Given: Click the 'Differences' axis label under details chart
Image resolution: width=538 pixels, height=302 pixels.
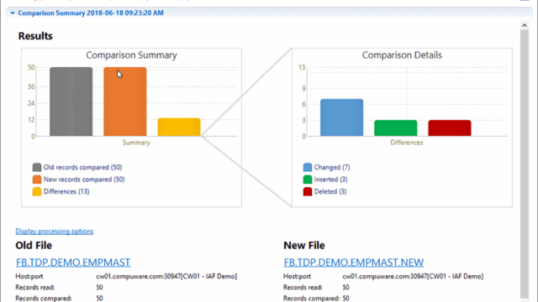Looking at the screenshot, I should [407, 143].
